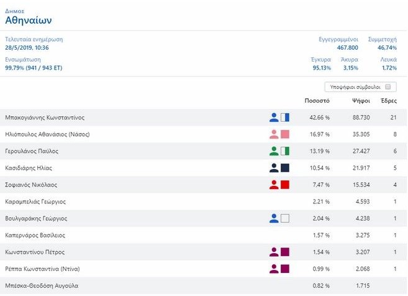Click the blue person icon for Βουλγαράκης Γεώργιος

[274, 218]
